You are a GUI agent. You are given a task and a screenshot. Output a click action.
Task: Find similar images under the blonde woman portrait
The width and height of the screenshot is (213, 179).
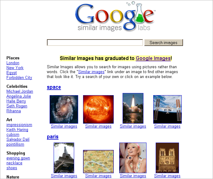tap(133, 176)
